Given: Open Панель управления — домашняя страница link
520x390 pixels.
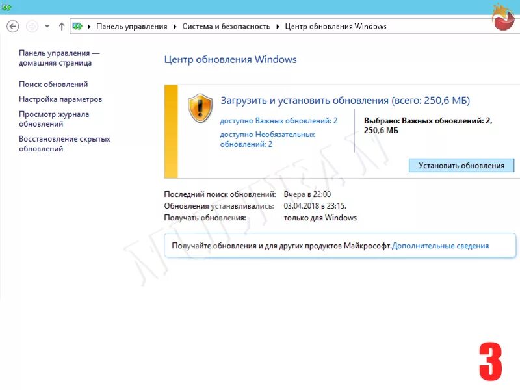Looking at the screenshot, I should coord(59,58).
